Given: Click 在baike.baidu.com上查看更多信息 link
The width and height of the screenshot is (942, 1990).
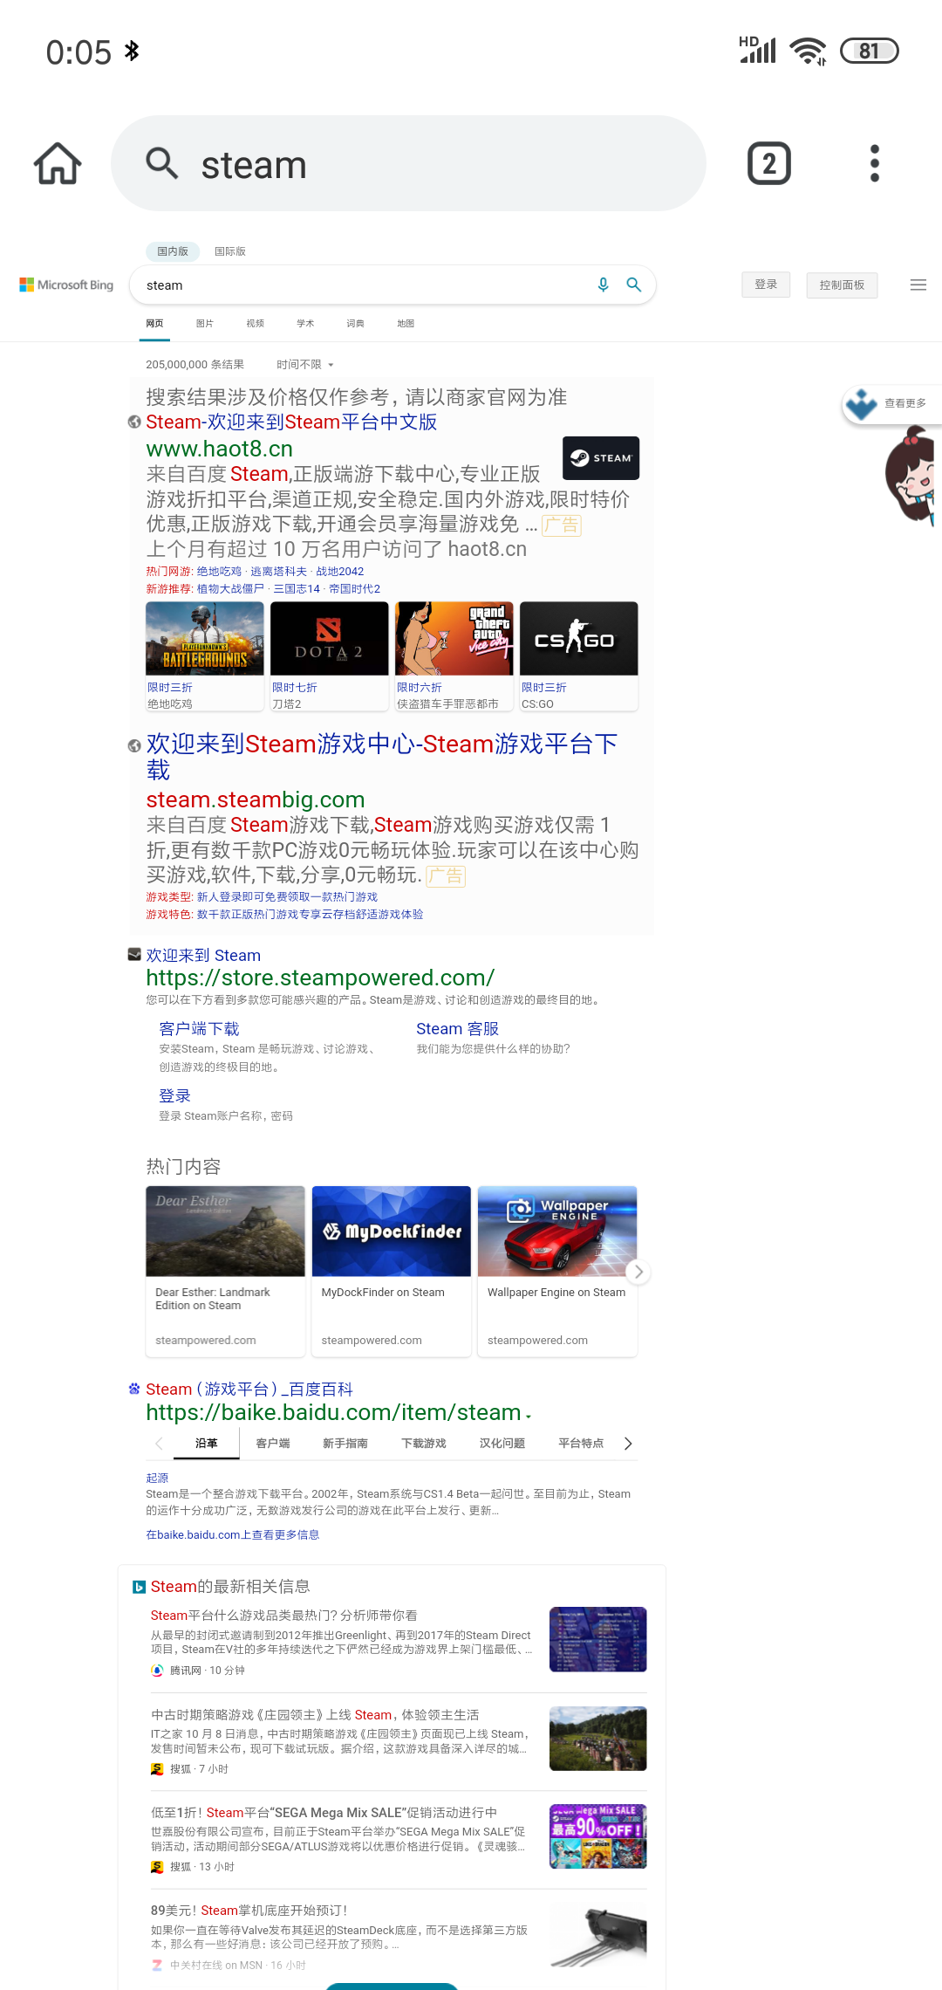Looking at the screenshot, I should point(232,1535).
